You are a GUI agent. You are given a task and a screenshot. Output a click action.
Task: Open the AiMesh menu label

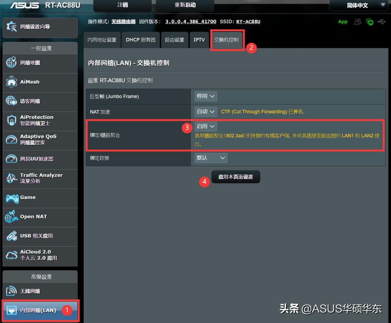click(x=30, y=82)
